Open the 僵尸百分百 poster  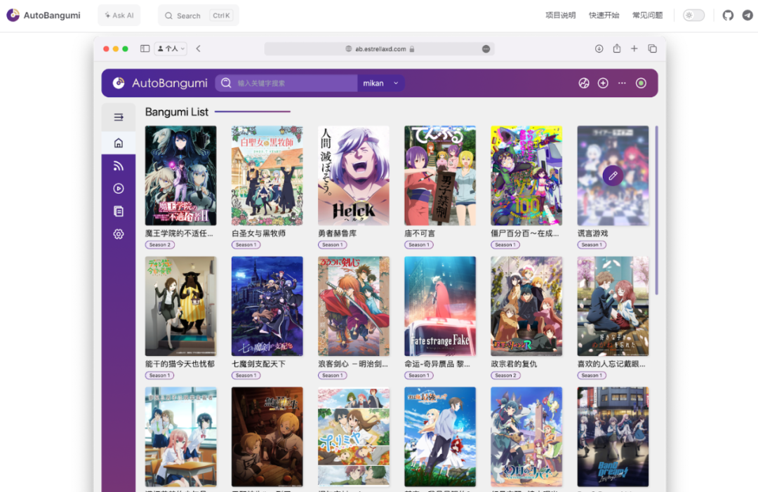coord(526,175)
